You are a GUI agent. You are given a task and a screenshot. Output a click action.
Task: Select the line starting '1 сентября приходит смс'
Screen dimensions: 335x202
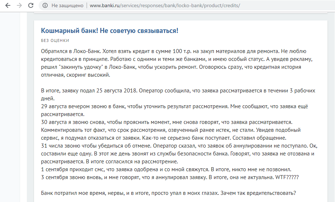pos(166,169)
